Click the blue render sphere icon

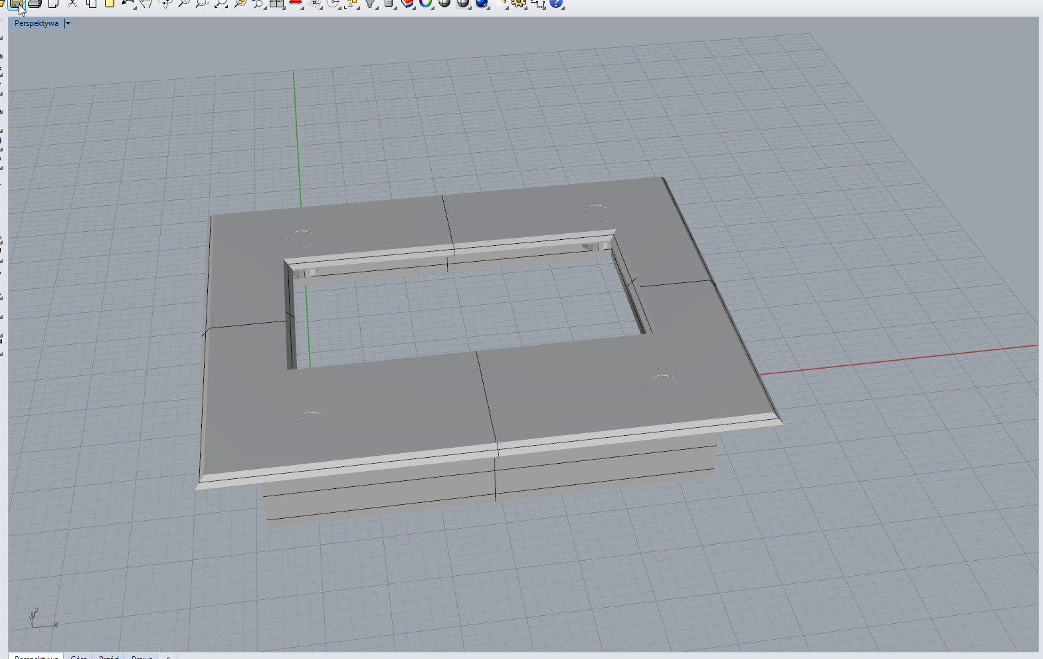[482, 3]
